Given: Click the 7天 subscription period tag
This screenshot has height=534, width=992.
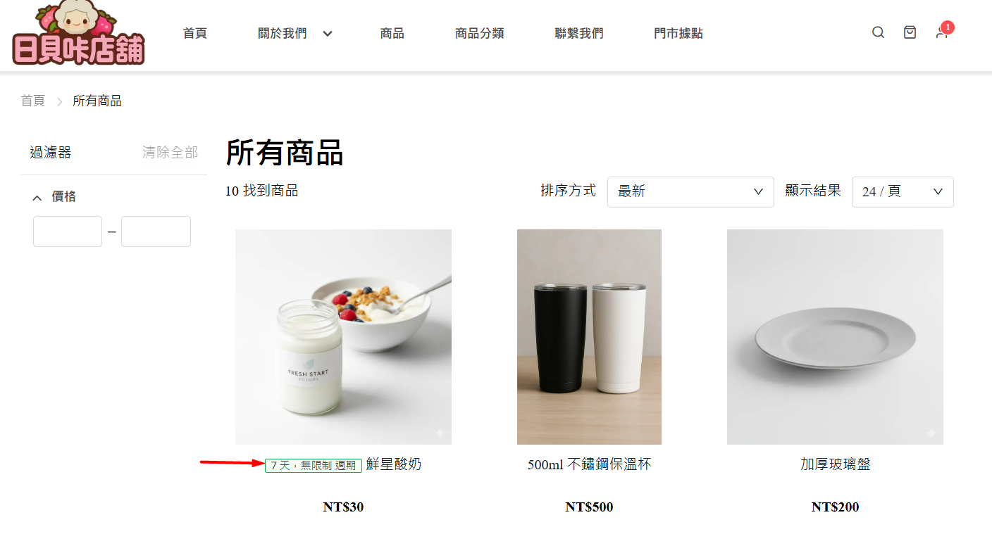Looking at the screenshot, I should coord(314,466).
